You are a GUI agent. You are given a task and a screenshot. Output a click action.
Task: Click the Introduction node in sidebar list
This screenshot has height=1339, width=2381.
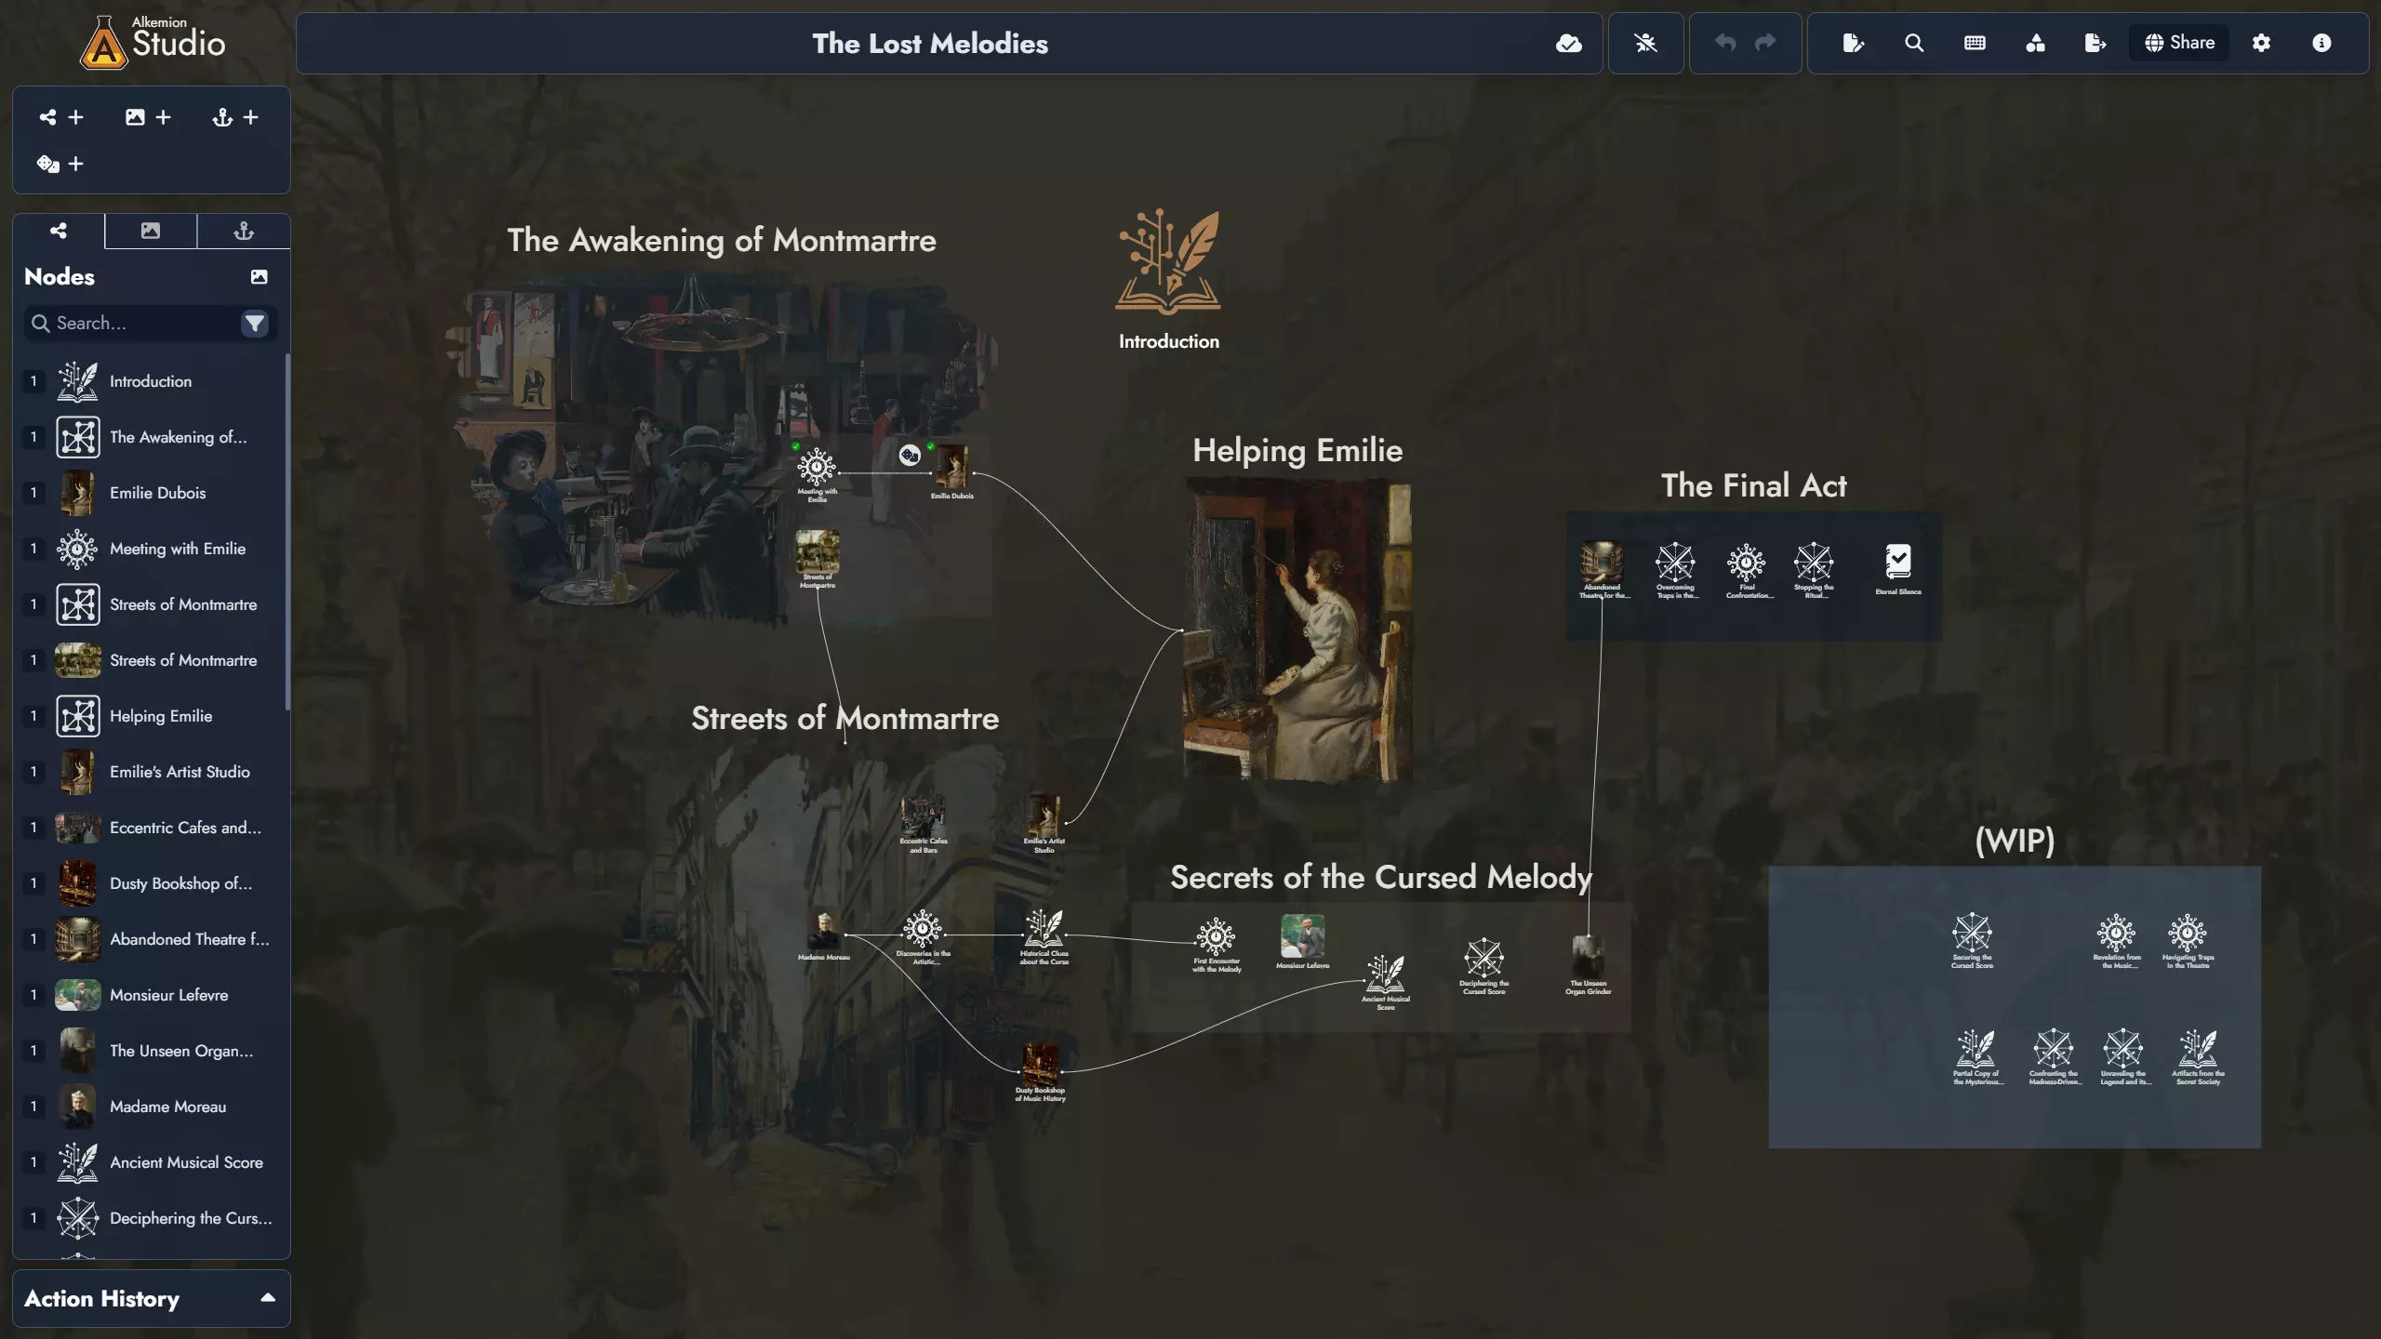click(151, 381)
